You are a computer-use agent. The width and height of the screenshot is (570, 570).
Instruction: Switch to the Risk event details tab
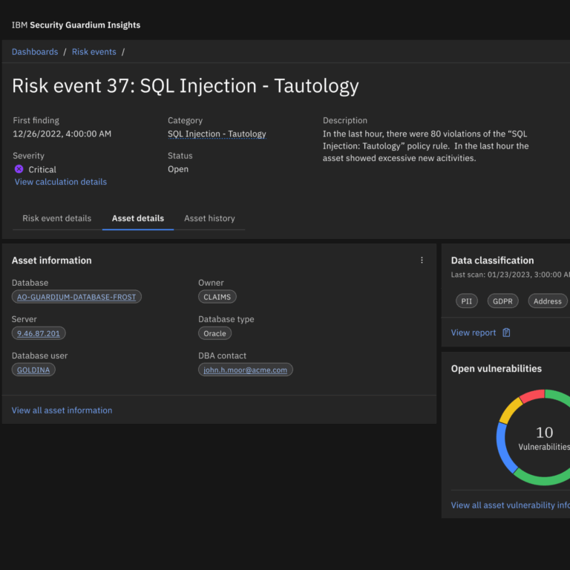tap(57, 218)
